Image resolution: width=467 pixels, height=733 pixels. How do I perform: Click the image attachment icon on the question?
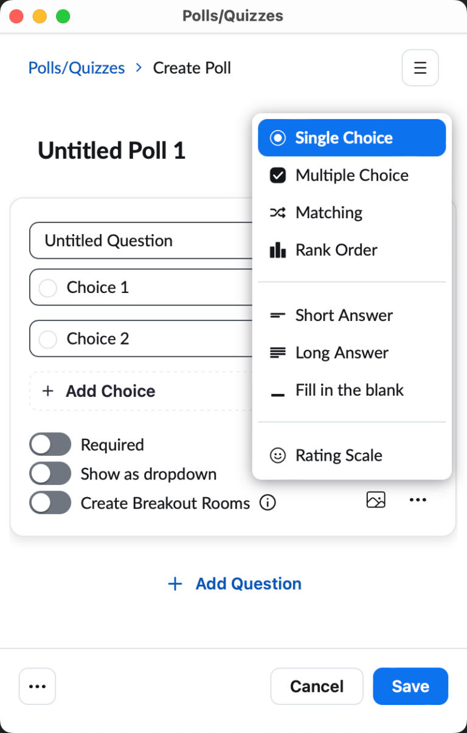376,500
